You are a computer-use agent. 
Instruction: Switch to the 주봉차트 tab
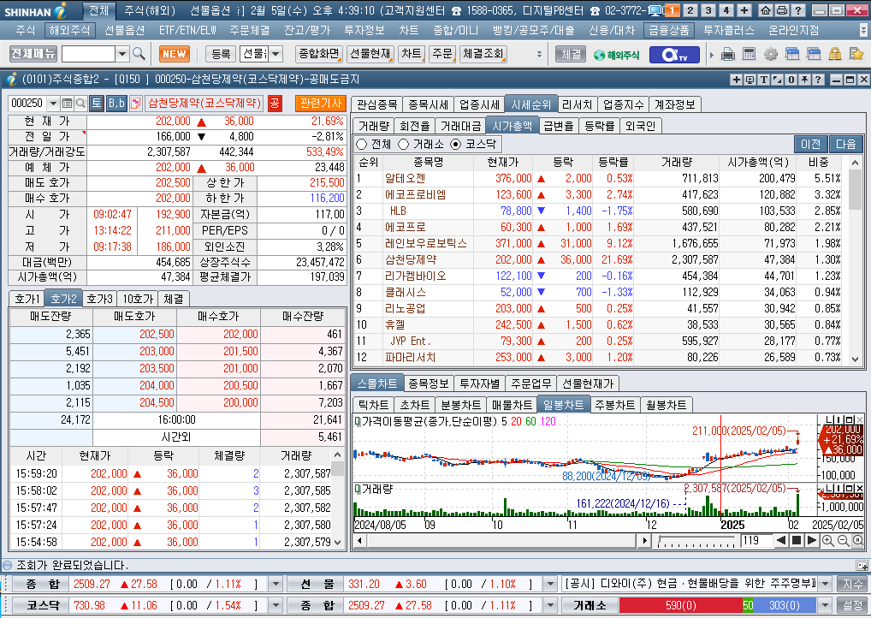(614, 405)
